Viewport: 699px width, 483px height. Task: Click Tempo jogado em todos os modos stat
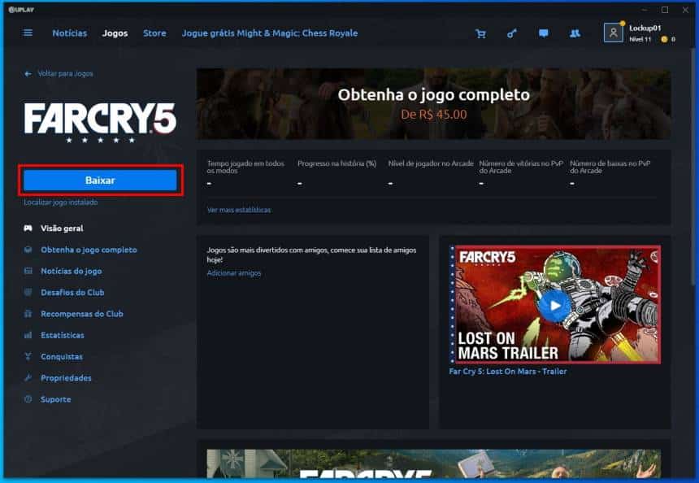click(245, 167)
